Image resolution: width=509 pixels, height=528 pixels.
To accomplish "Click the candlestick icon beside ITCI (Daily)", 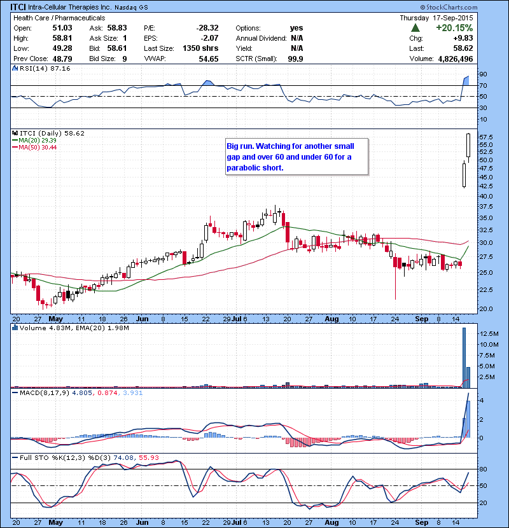I will (x=15, y=134).
